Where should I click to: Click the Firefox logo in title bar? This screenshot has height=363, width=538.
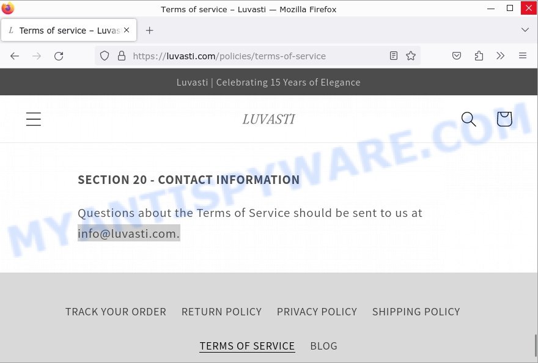8,8
